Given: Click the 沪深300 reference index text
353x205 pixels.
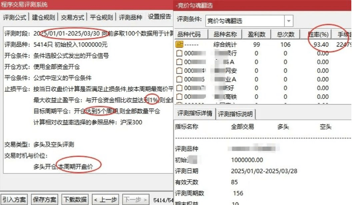Looking at the screenshot, I should tap(131, 122).
